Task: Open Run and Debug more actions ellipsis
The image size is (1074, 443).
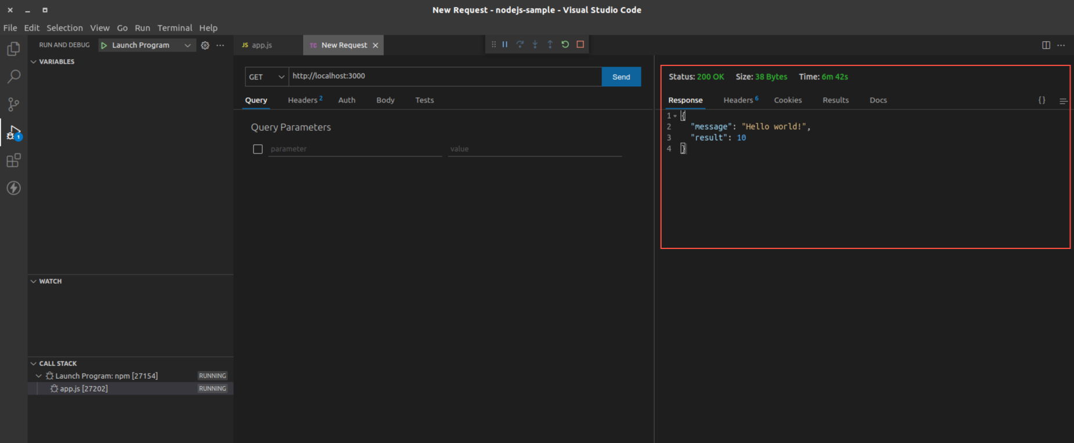Action: (220, 45)
